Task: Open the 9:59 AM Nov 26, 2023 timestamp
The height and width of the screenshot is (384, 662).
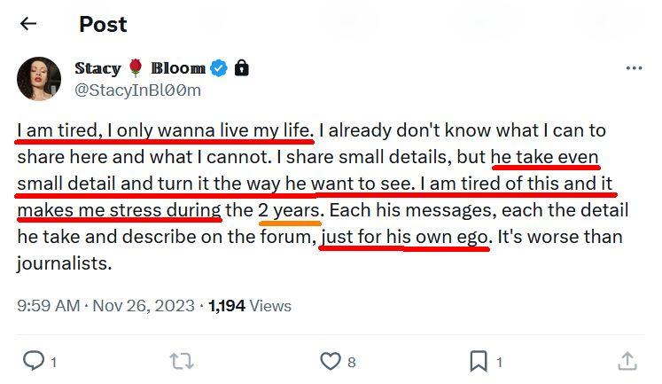Action: click(107, 306)
